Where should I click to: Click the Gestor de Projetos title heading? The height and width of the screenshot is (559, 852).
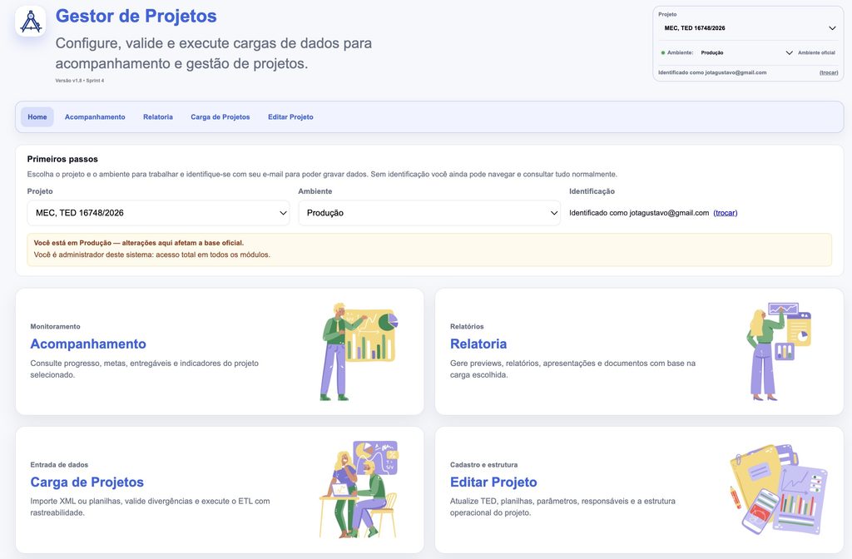tap(136, 17)
